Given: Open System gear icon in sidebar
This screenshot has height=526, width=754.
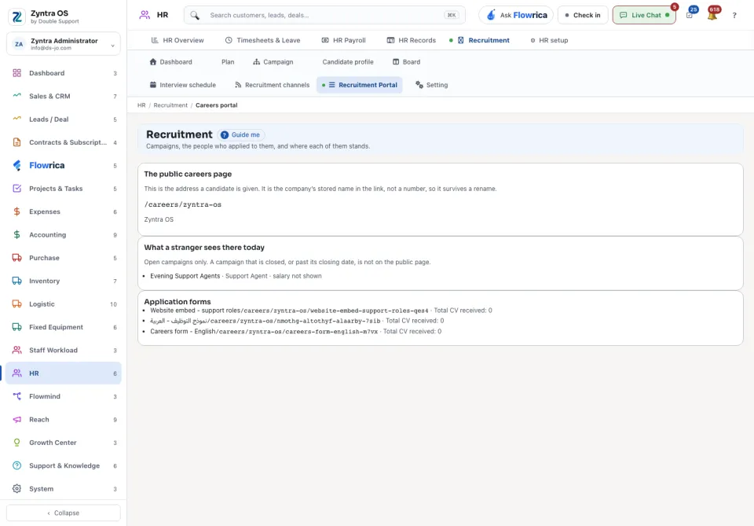Looking at the screenshot, I should click(x=16, y=489).
